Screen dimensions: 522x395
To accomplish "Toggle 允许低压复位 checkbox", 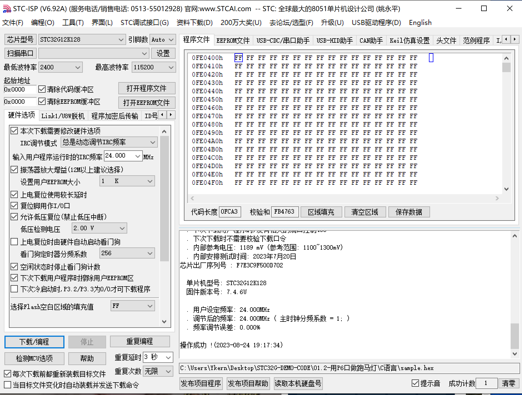I will point(14,217).
